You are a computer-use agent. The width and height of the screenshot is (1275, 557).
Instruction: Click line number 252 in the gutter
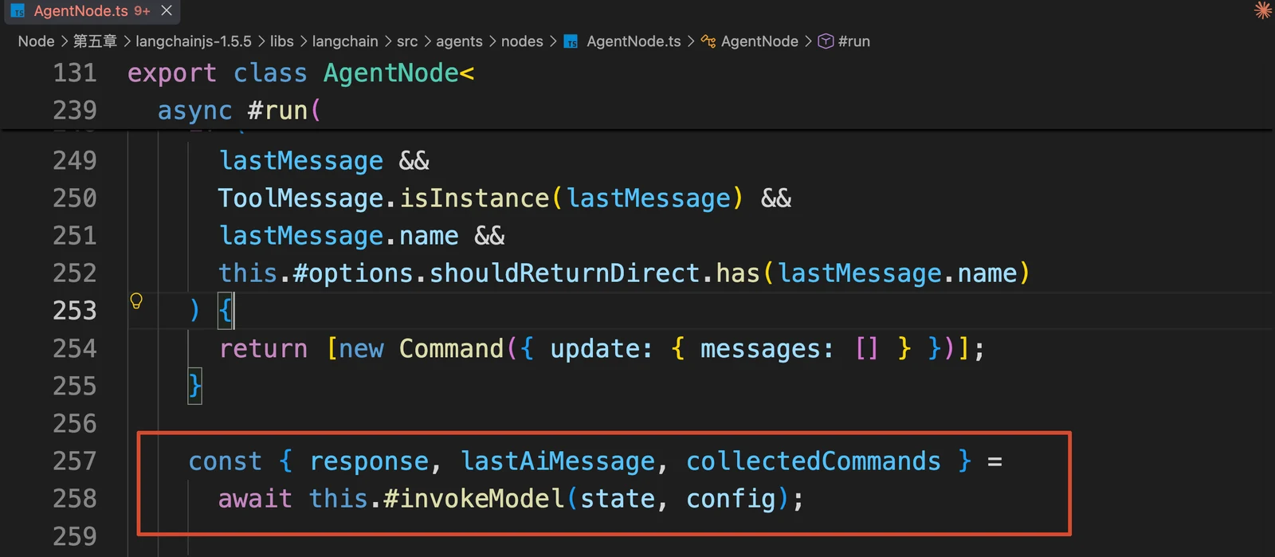[75, 273]
